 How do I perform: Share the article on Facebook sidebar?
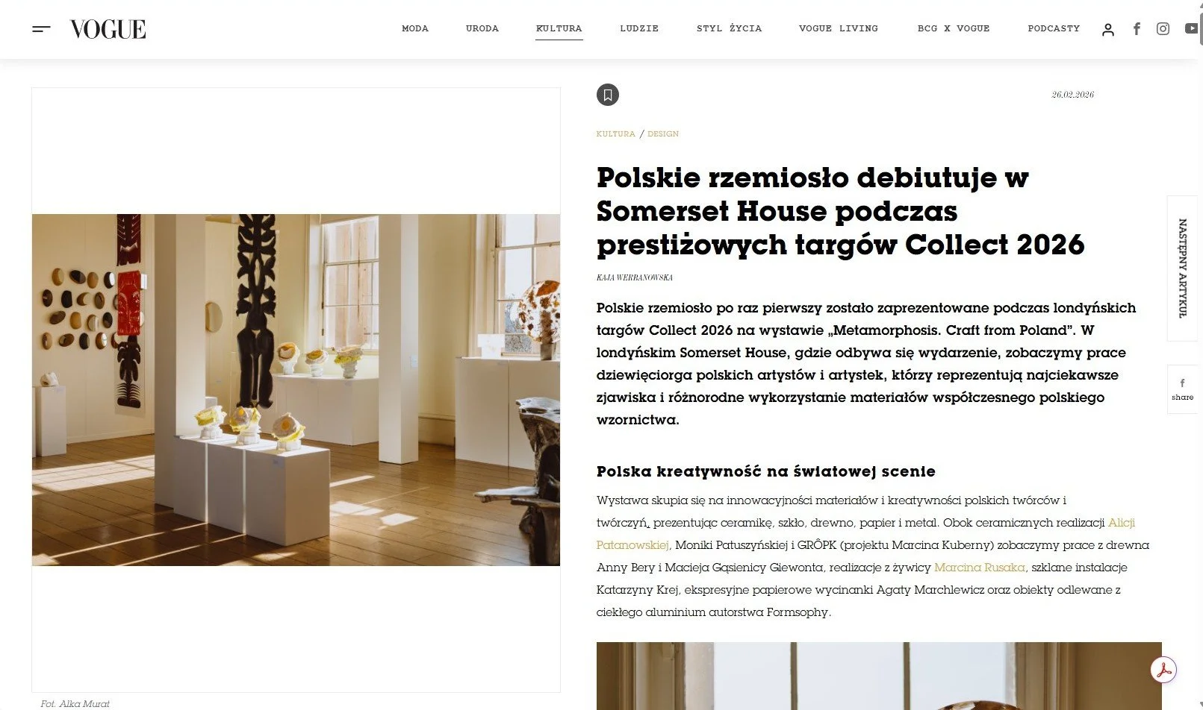[1183, 389]
